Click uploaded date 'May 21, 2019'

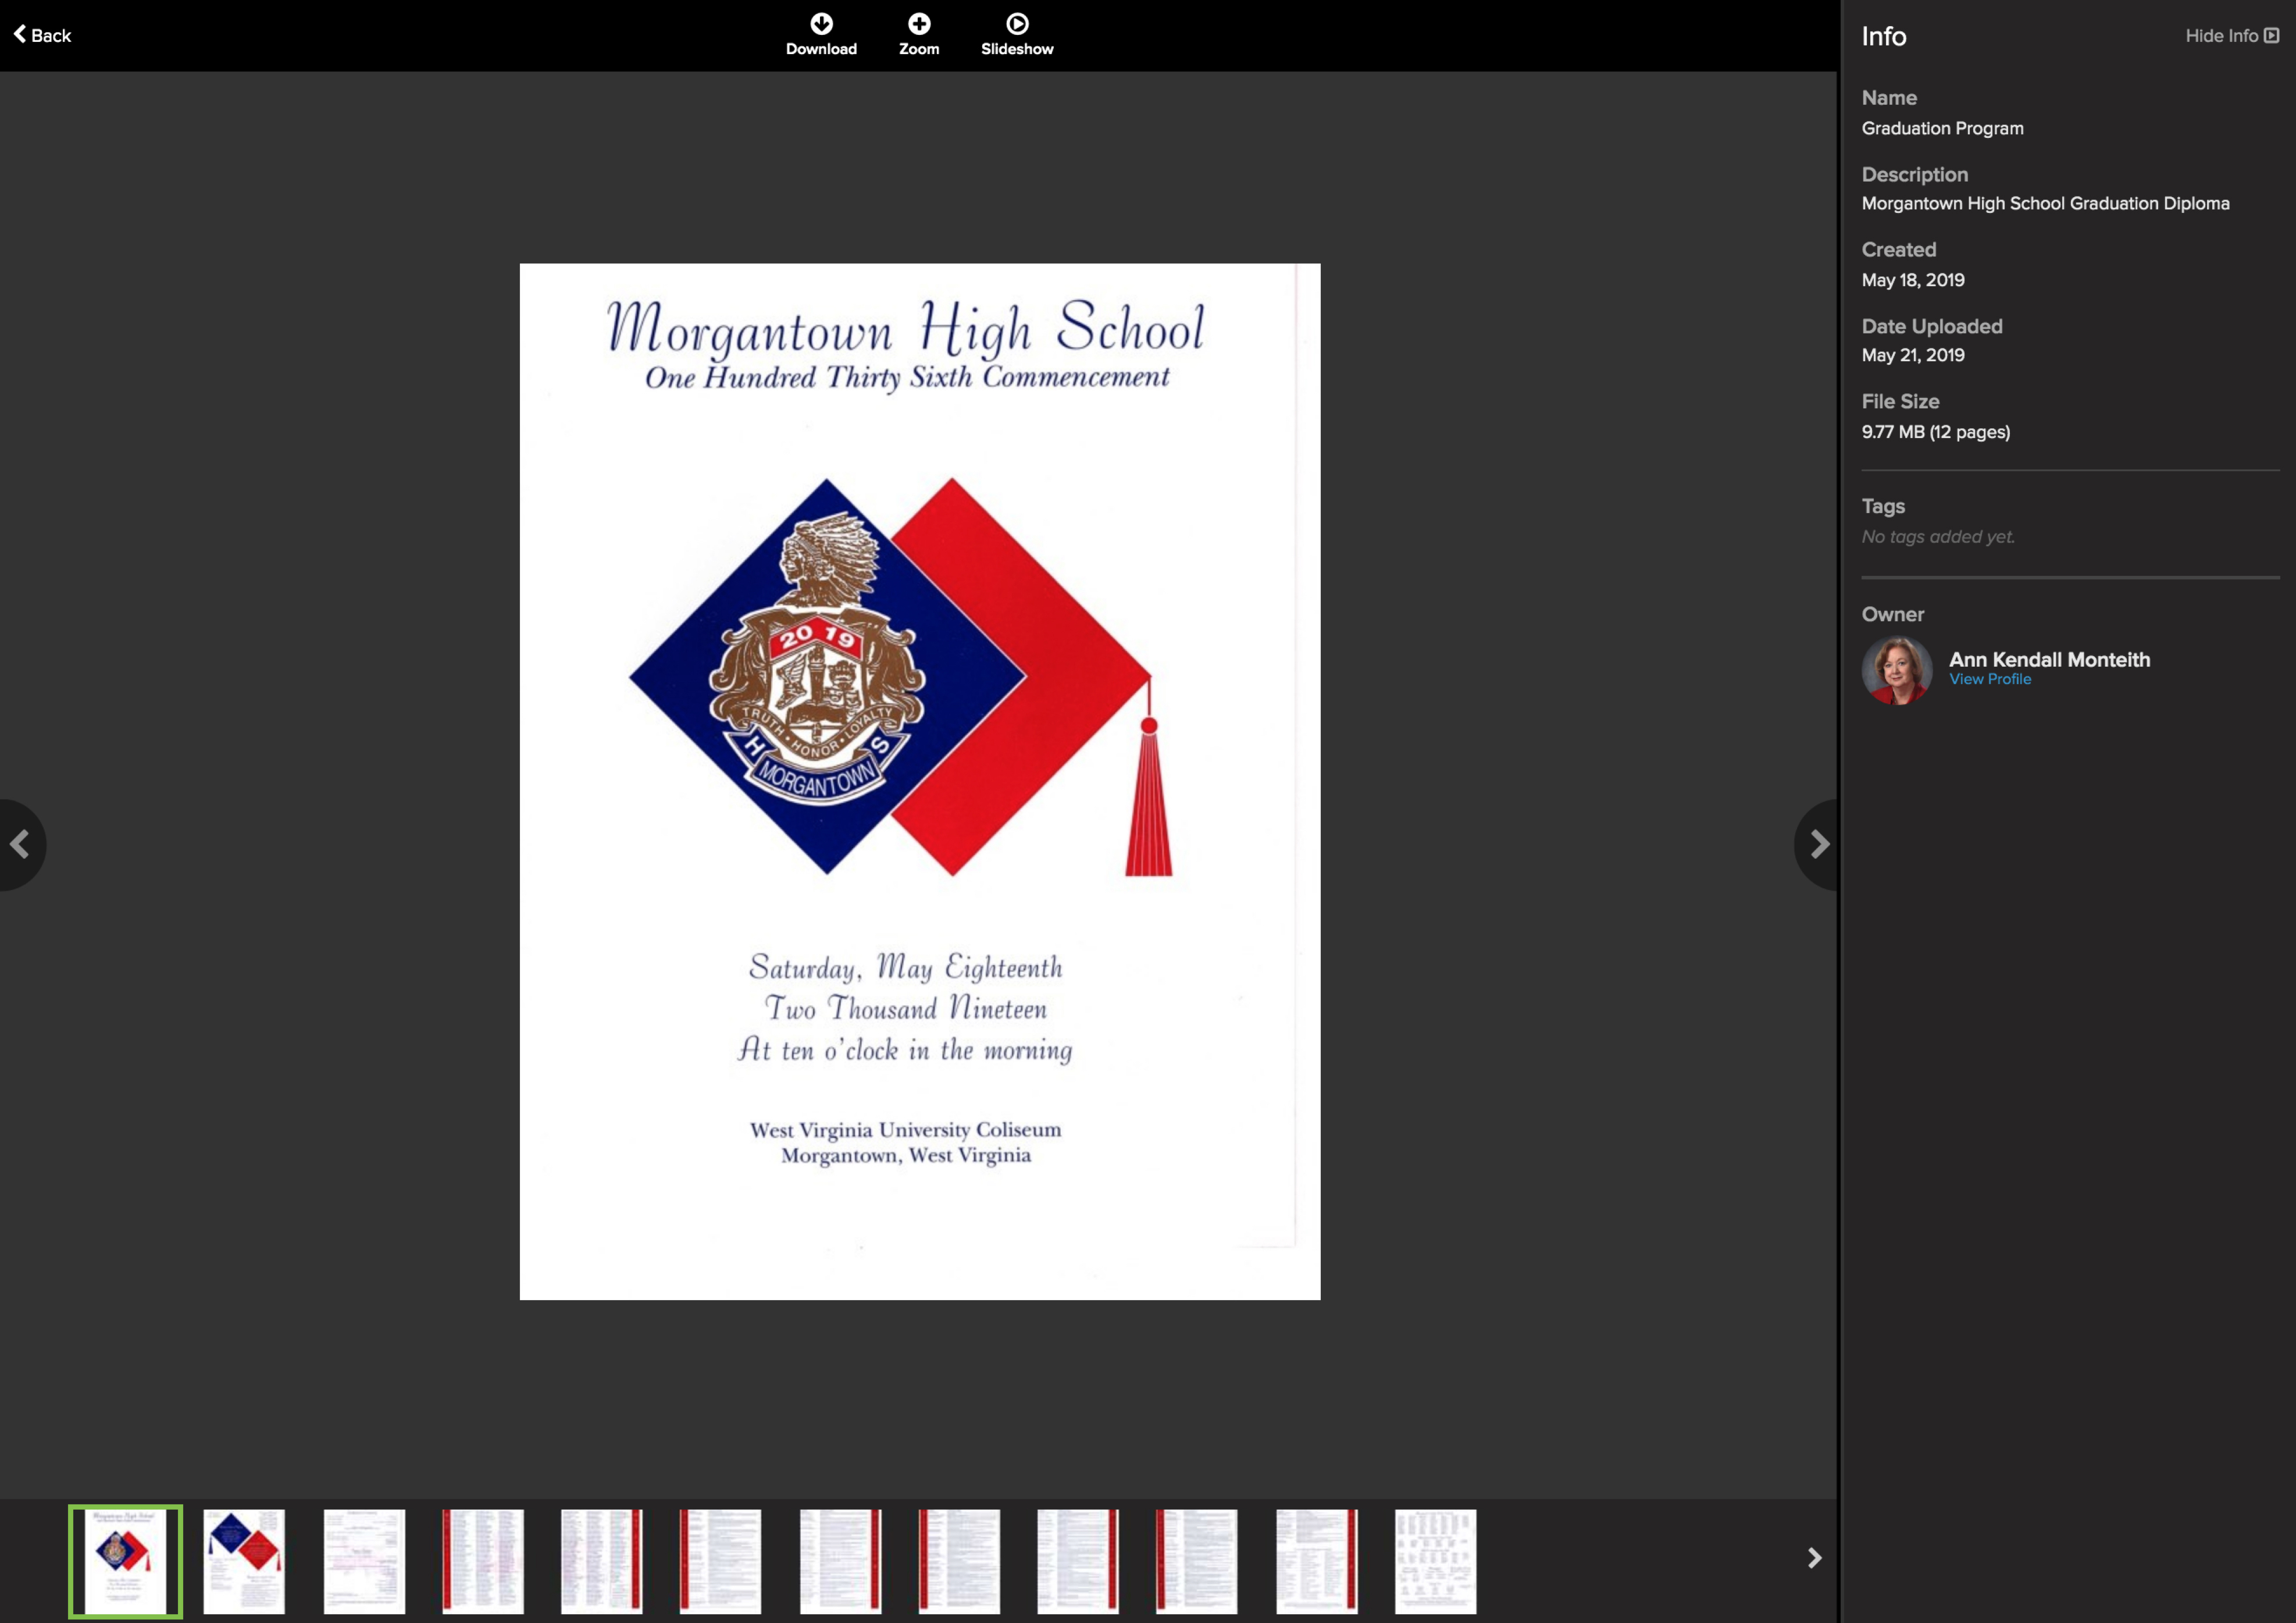pos(1912,355)
